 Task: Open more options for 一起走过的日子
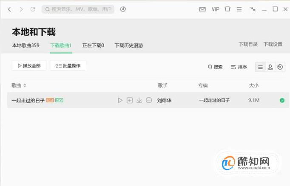tap(149, 100)
